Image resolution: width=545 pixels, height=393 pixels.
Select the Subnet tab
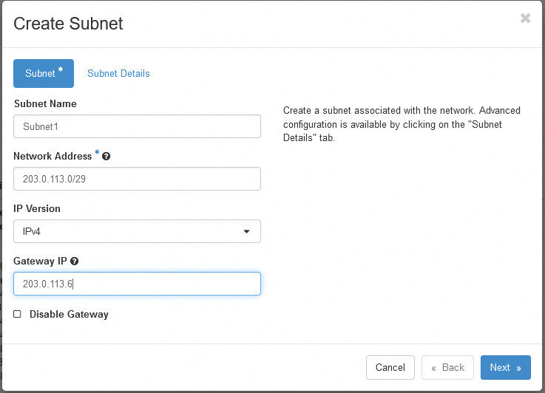coord(44,73)
